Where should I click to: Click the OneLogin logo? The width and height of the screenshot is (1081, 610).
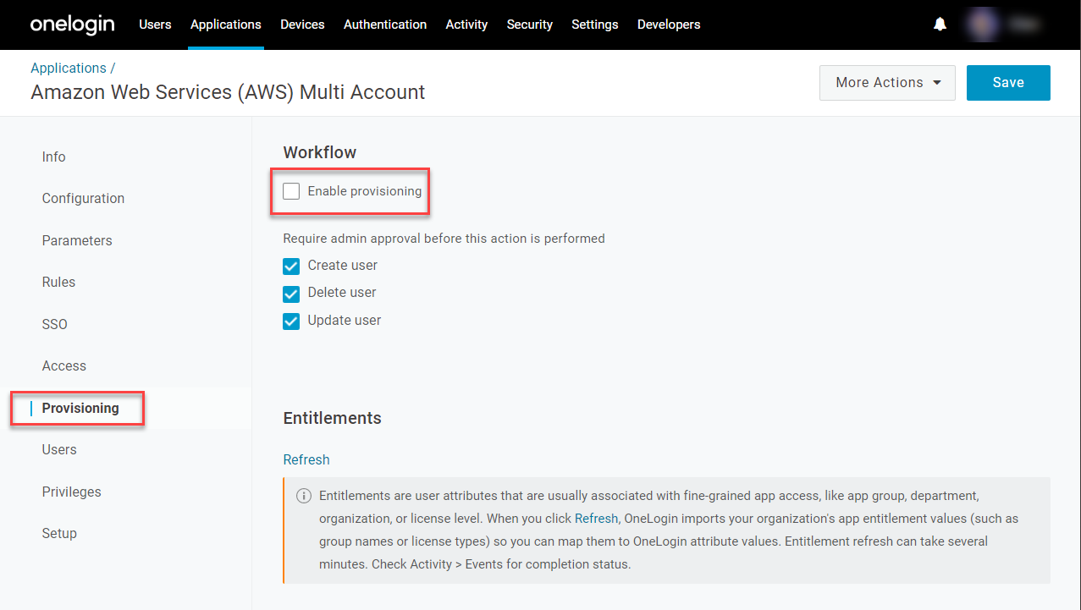pyautogui.click(x=73, y=25)
